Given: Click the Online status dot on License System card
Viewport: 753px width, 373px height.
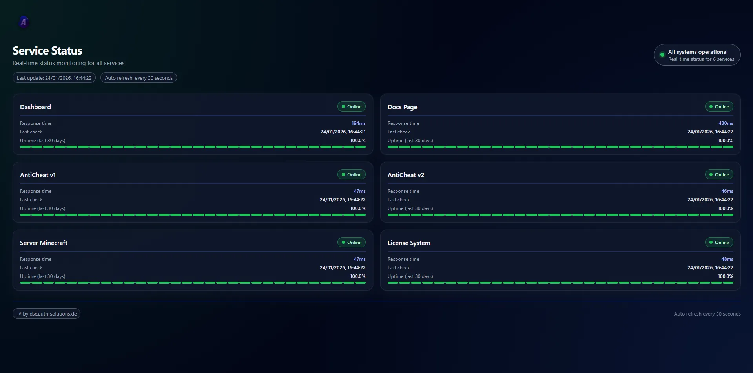Looking at the screenshot, I should [711, 242].
